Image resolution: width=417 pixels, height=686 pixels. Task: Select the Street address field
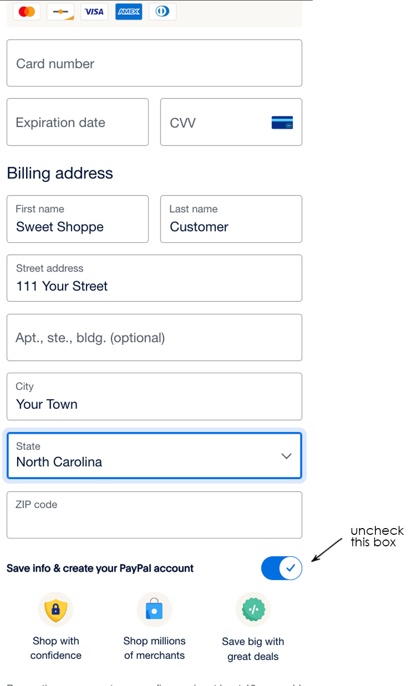click(154, 278)
